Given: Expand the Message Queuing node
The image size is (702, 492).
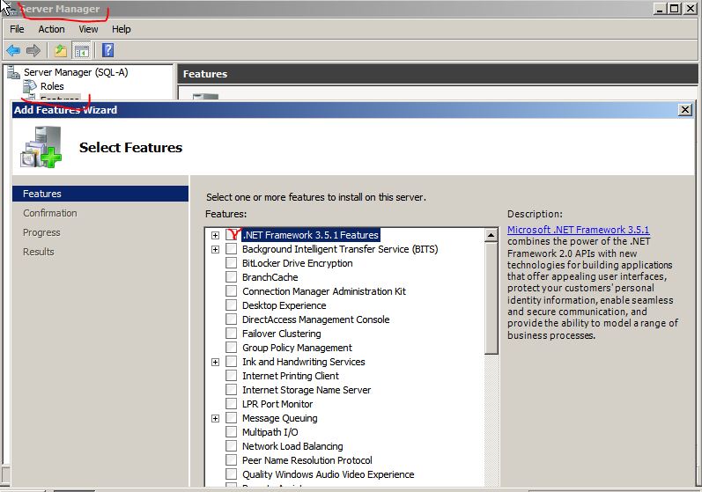Looking at the screenshot, I should [x=215, y=419].
